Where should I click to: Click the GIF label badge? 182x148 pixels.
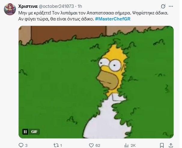[x=34, y=132]
